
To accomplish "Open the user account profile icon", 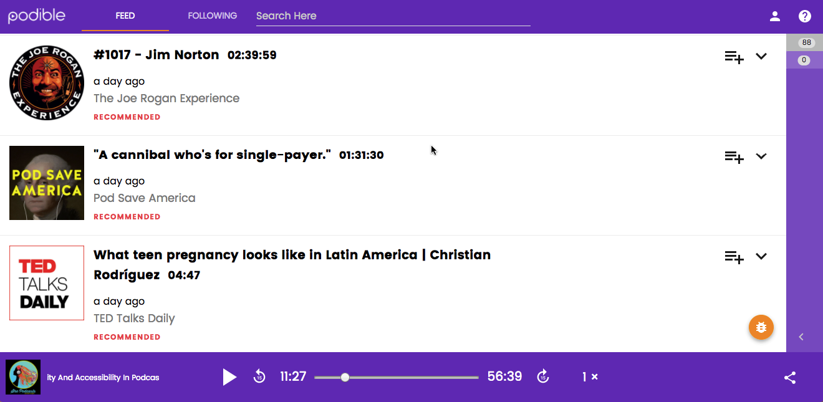I will pos(775,16).
